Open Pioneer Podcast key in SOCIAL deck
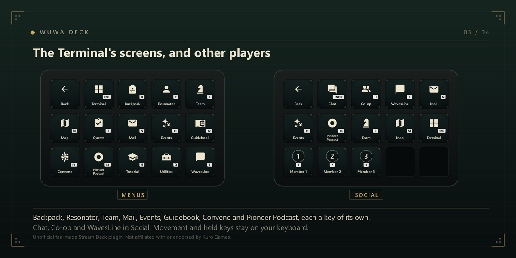The image size is (516, 258). point(332,128)
